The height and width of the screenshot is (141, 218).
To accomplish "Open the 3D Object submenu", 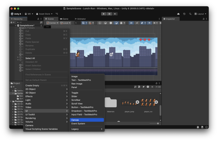I will tap(47, 93).
